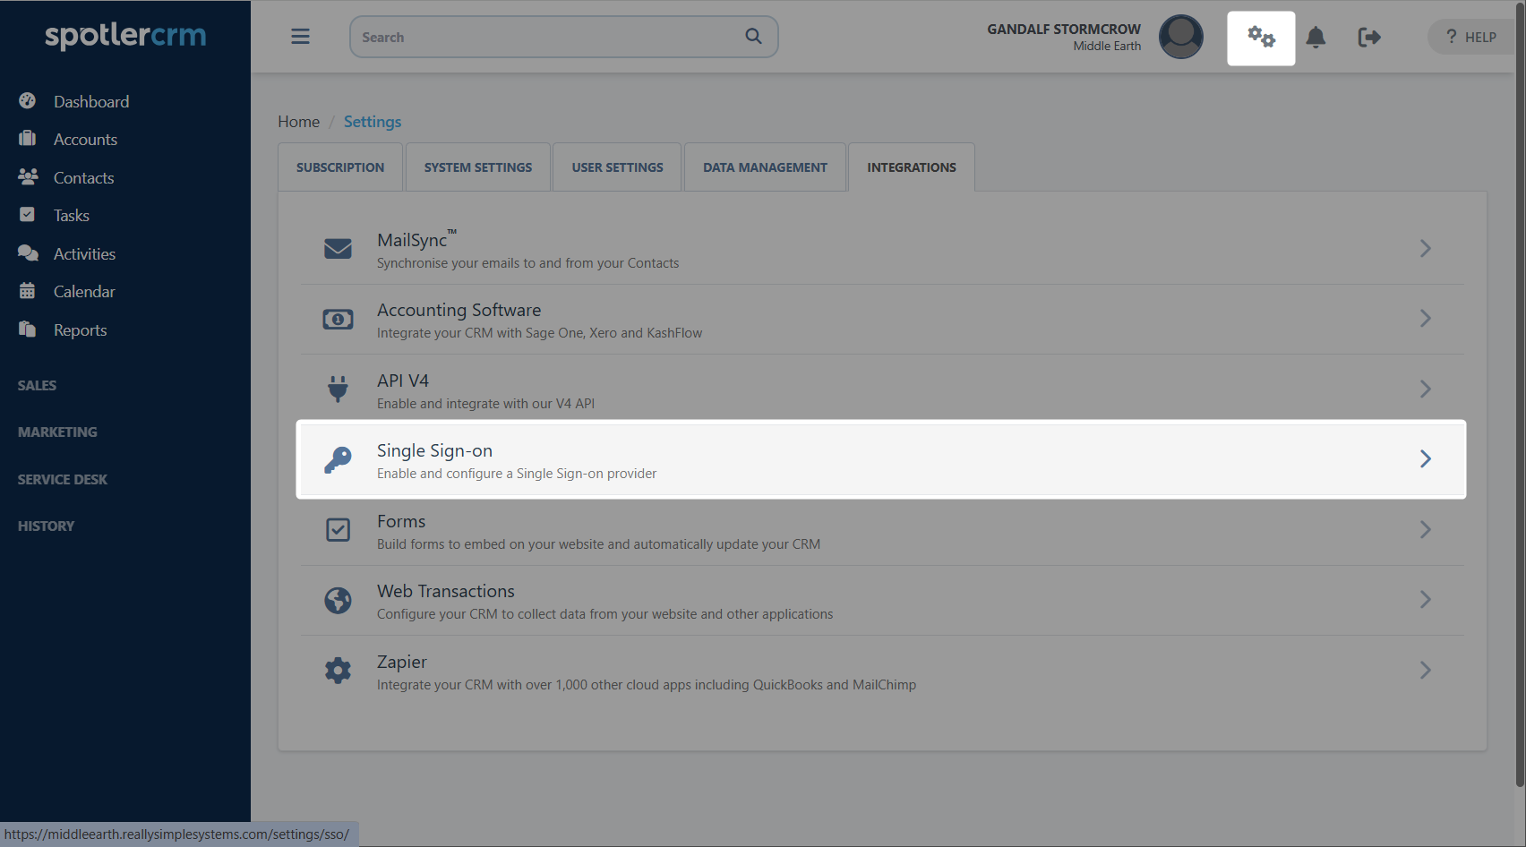Open the Web Transactions title
The image size is (1526, 847).
[x=446, y=591]
